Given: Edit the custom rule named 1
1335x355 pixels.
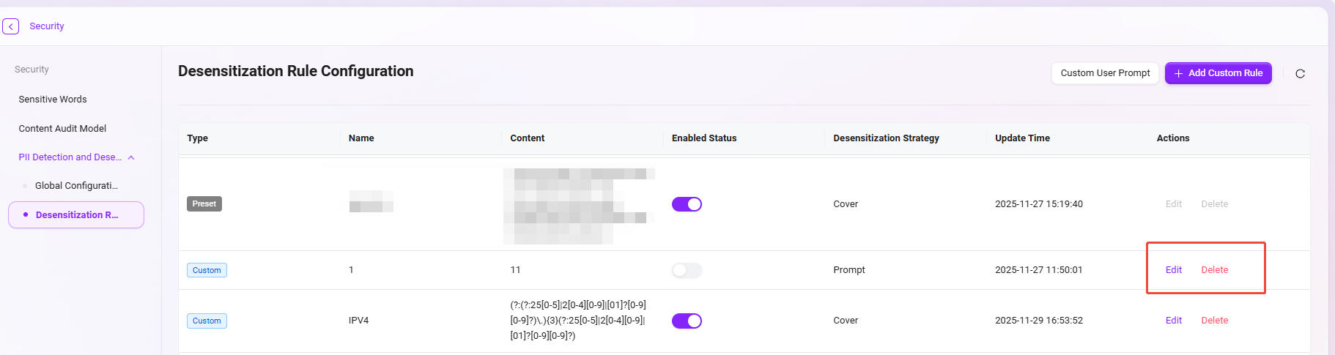Looking at the screenshot, I should [1173, 270].
